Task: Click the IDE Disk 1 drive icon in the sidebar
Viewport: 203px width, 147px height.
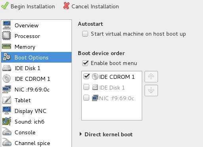Action: click(x=7, y=68)
